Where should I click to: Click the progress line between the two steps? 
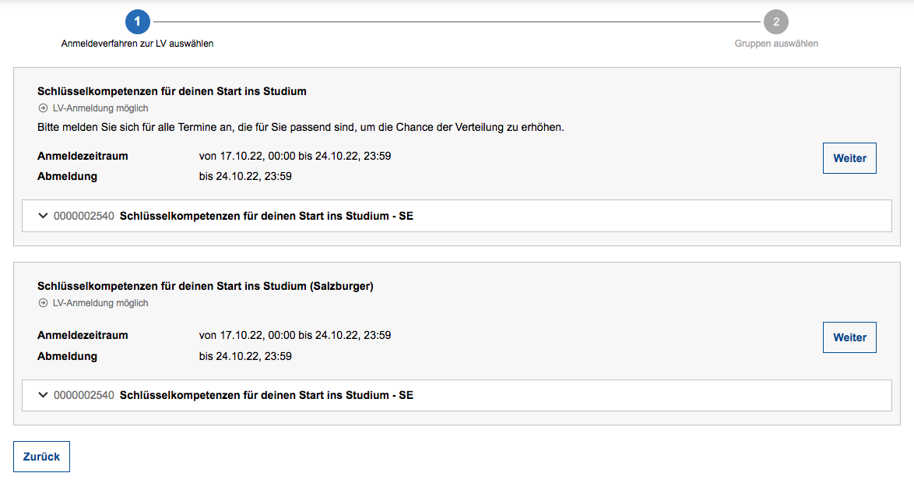[x=456, y=22]
